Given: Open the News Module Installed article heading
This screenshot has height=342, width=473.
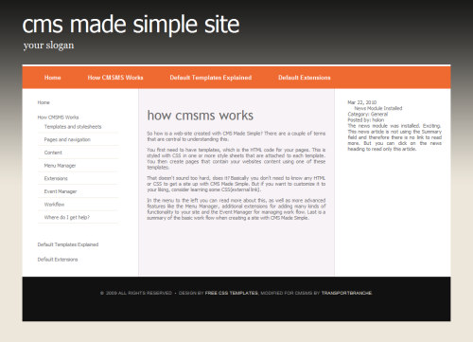Looking at the screenshot, I should pos(378,108).
